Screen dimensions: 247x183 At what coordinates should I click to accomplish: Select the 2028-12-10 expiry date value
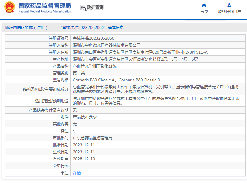click(84, 159)
